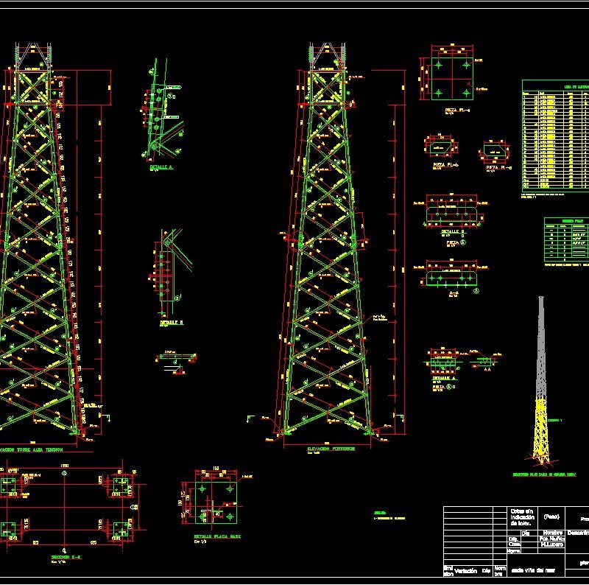Click the ELEVACION POSTERIOR tower elevation view
Image resolution: width=589 pixels, height=585 pixels.
pyautogui.click(x=324, y=243)
